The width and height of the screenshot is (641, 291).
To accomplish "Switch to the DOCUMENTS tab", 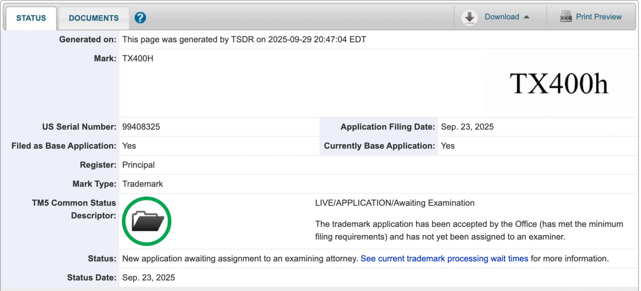I will (94, 18).
